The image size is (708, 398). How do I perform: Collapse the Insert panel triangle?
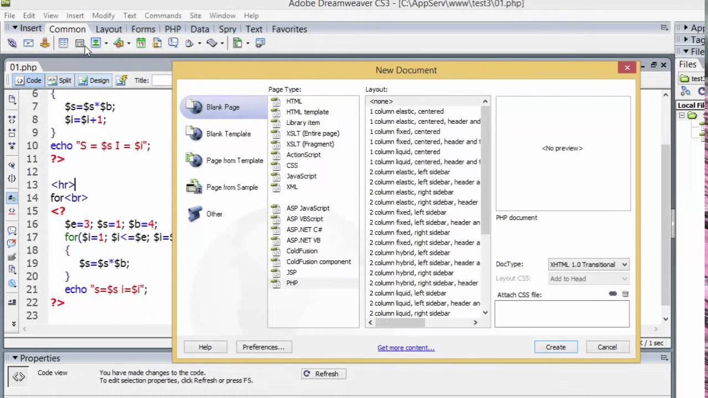point(15,28)
